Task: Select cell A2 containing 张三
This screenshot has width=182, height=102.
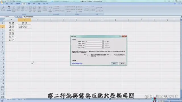Action: point(11,27)
